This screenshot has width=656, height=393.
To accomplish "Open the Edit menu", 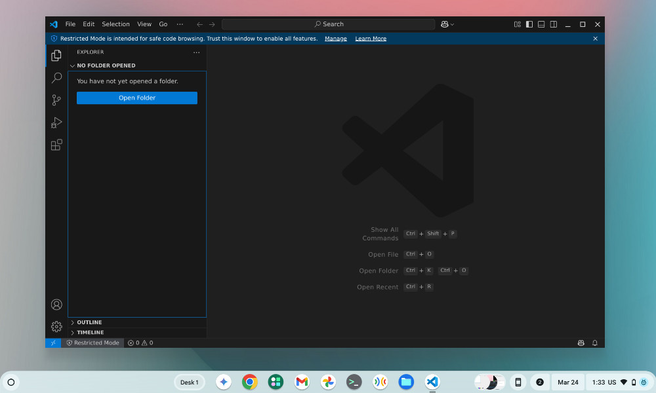I will point(89,24).
